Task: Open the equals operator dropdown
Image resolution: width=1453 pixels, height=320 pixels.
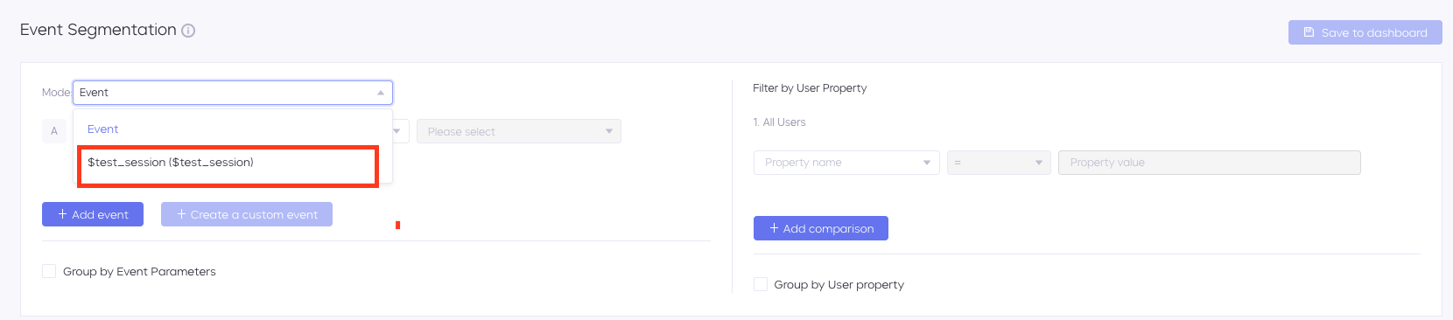Action: [x=999, y=163]
